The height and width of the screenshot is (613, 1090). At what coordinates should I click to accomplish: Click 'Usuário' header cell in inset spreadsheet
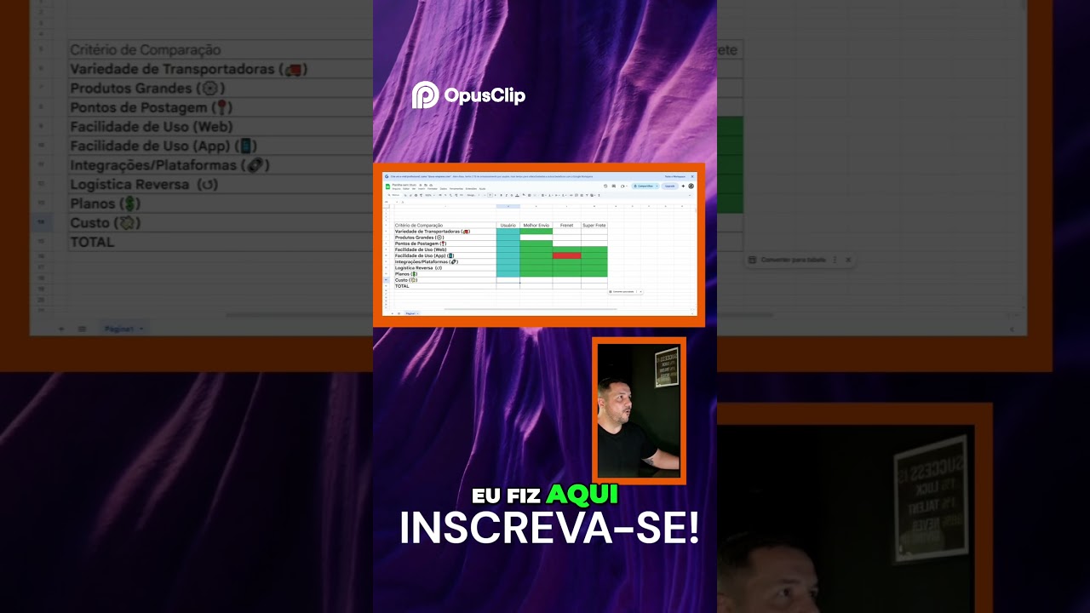508,225
